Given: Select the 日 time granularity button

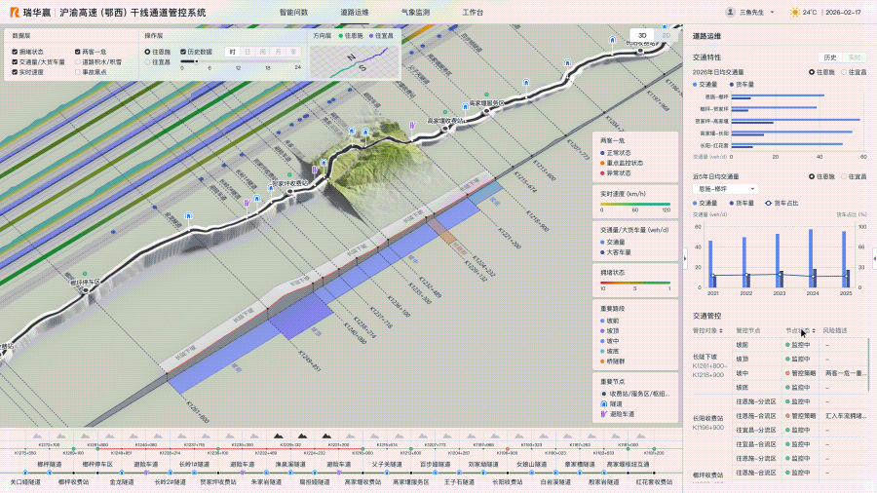Looking at the screenshot, I should 248,52.
